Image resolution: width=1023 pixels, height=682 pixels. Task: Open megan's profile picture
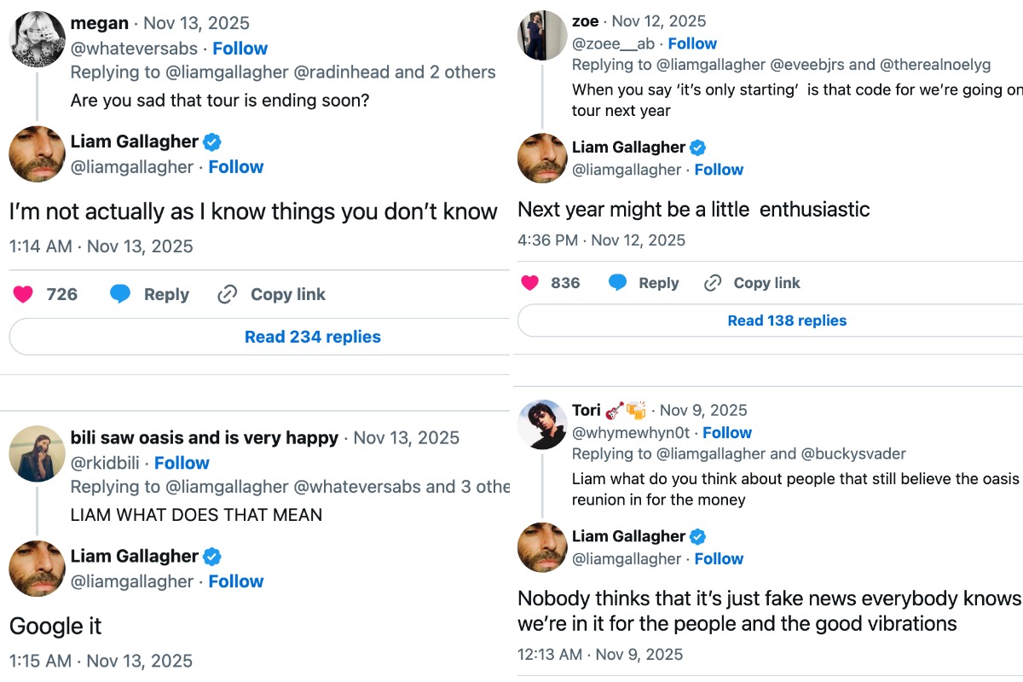click(37, 38)
